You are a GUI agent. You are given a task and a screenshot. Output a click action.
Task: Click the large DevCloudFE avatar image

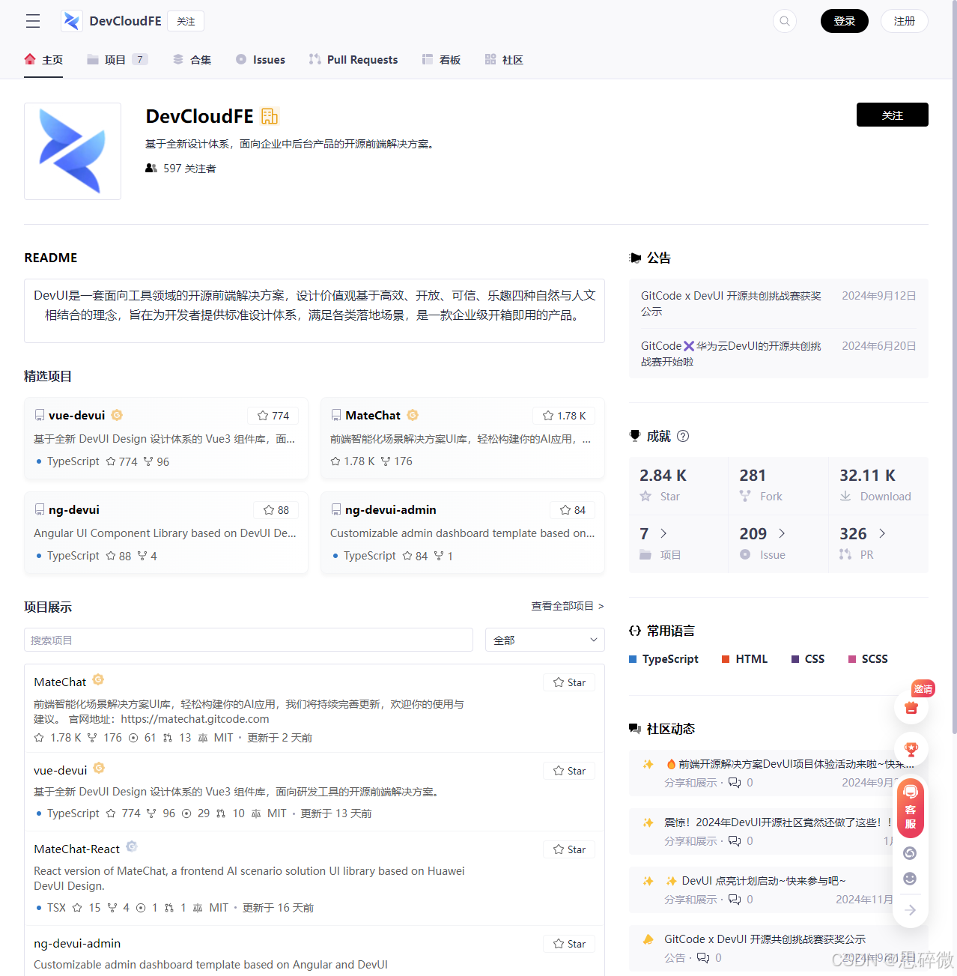(x=73, y=151)
